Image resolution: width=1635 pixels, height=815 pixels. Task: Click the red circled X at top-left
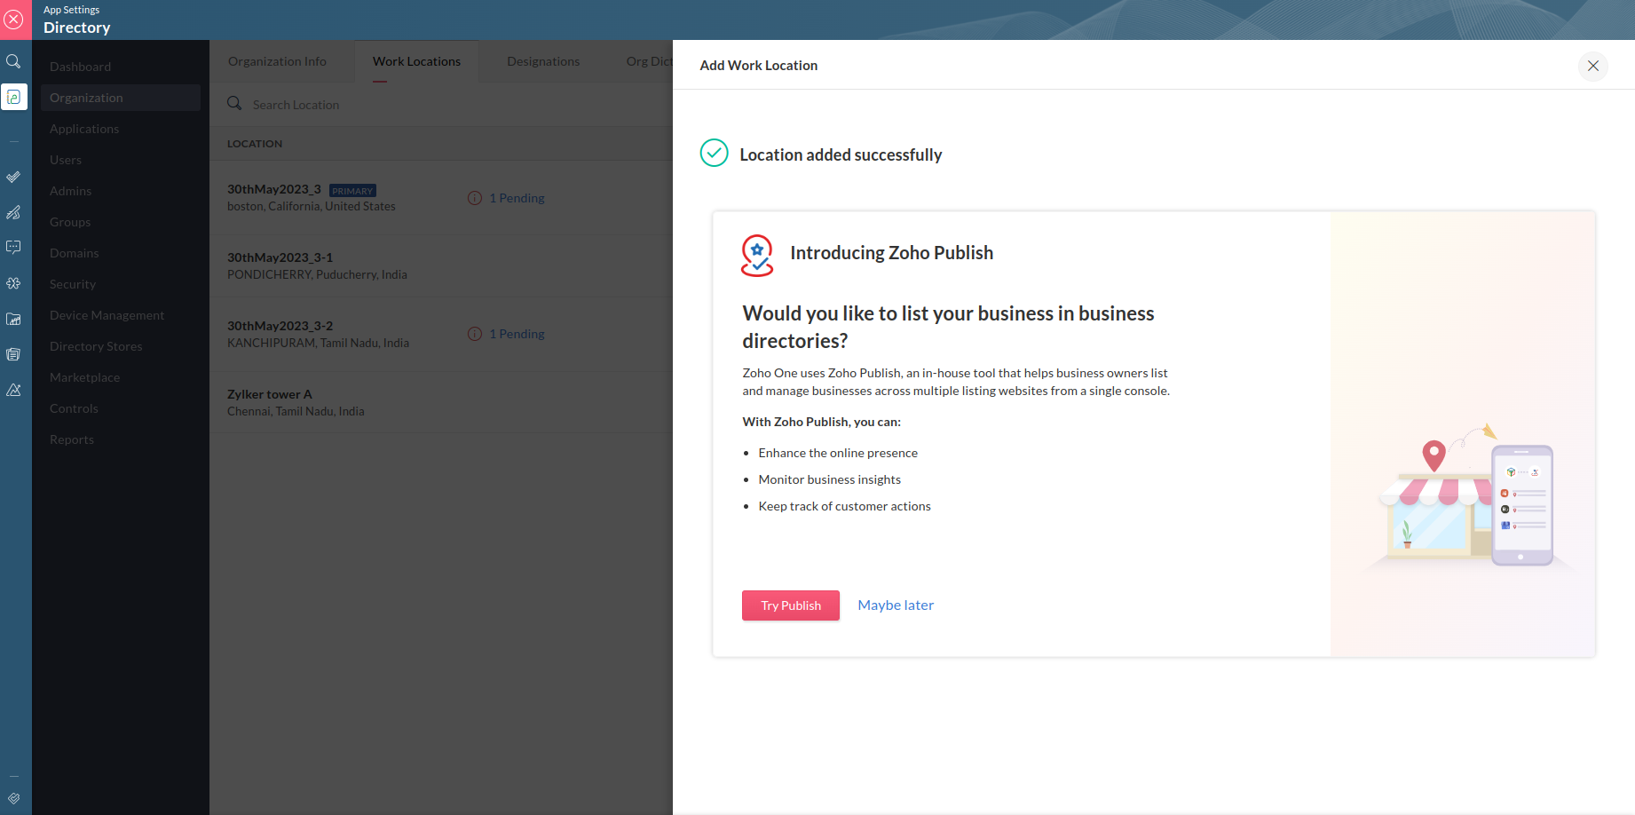14,19
